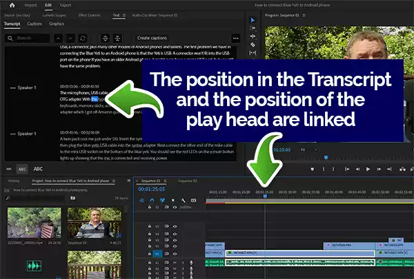The height and width of the screenshot is (279, 414).
Task: Open the Lumetri Scopes tab
Action: tap(54, 15)
